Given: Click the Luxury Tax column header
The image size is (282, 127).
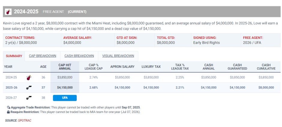Looking at the screenshot, I should [151, 66].
